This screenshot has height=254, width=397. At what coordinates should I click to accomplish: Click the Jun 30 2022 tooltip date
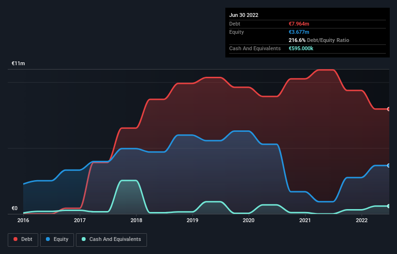[x=244, y=15]
